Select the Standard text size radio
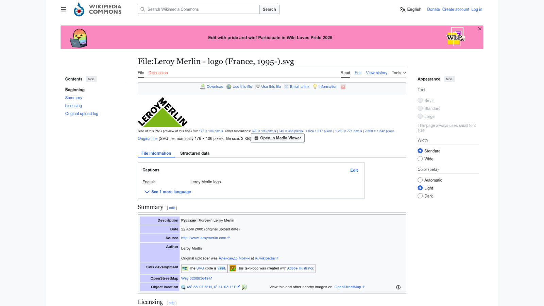This screenshot has width=544, height=306. (x=420, y=108)
